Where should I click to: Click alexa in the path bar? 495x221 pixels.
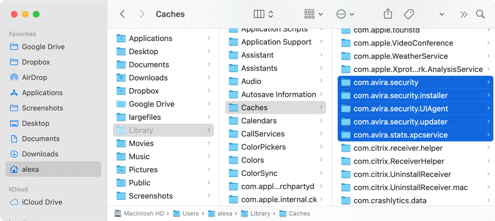coord(220,213)
